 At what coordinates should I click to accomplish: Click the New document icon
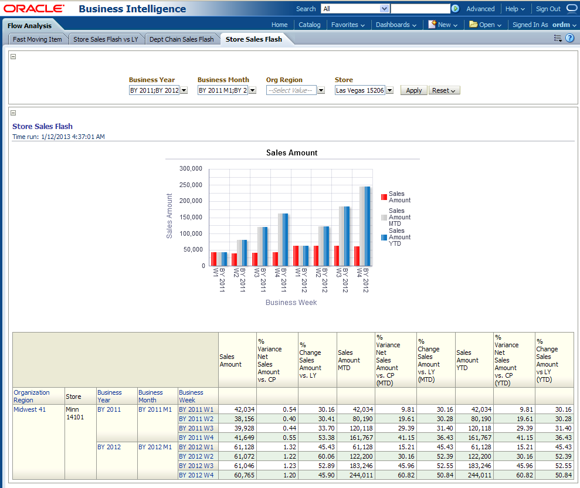pyautogui.click(x=432, y=25)
